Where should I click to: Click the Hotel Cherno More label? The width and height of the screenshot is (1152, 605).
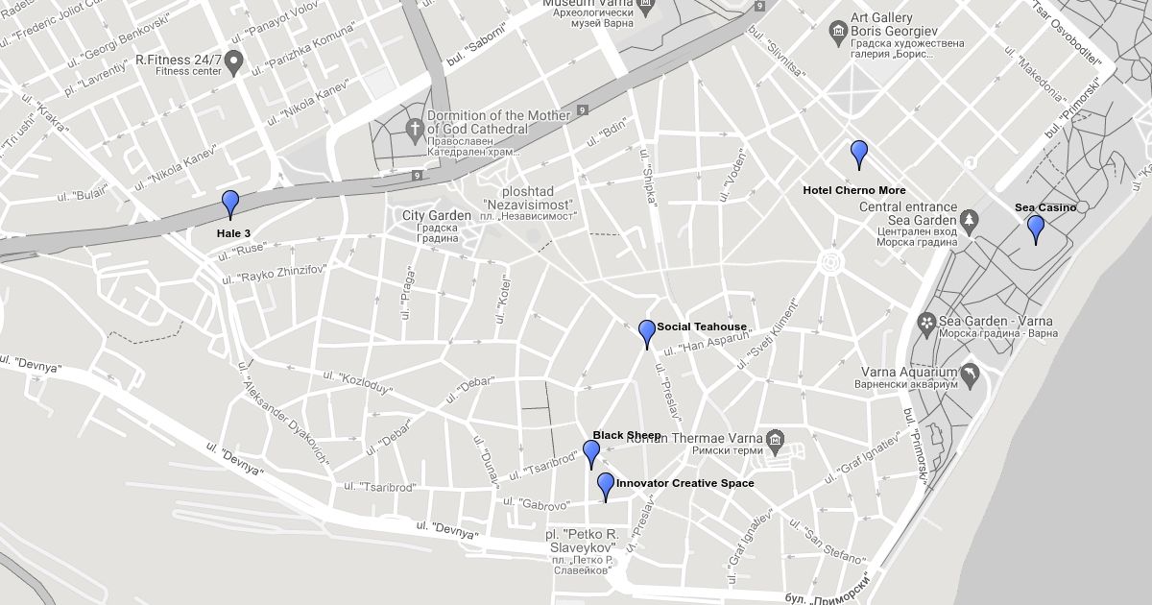(x=854, y=190)
